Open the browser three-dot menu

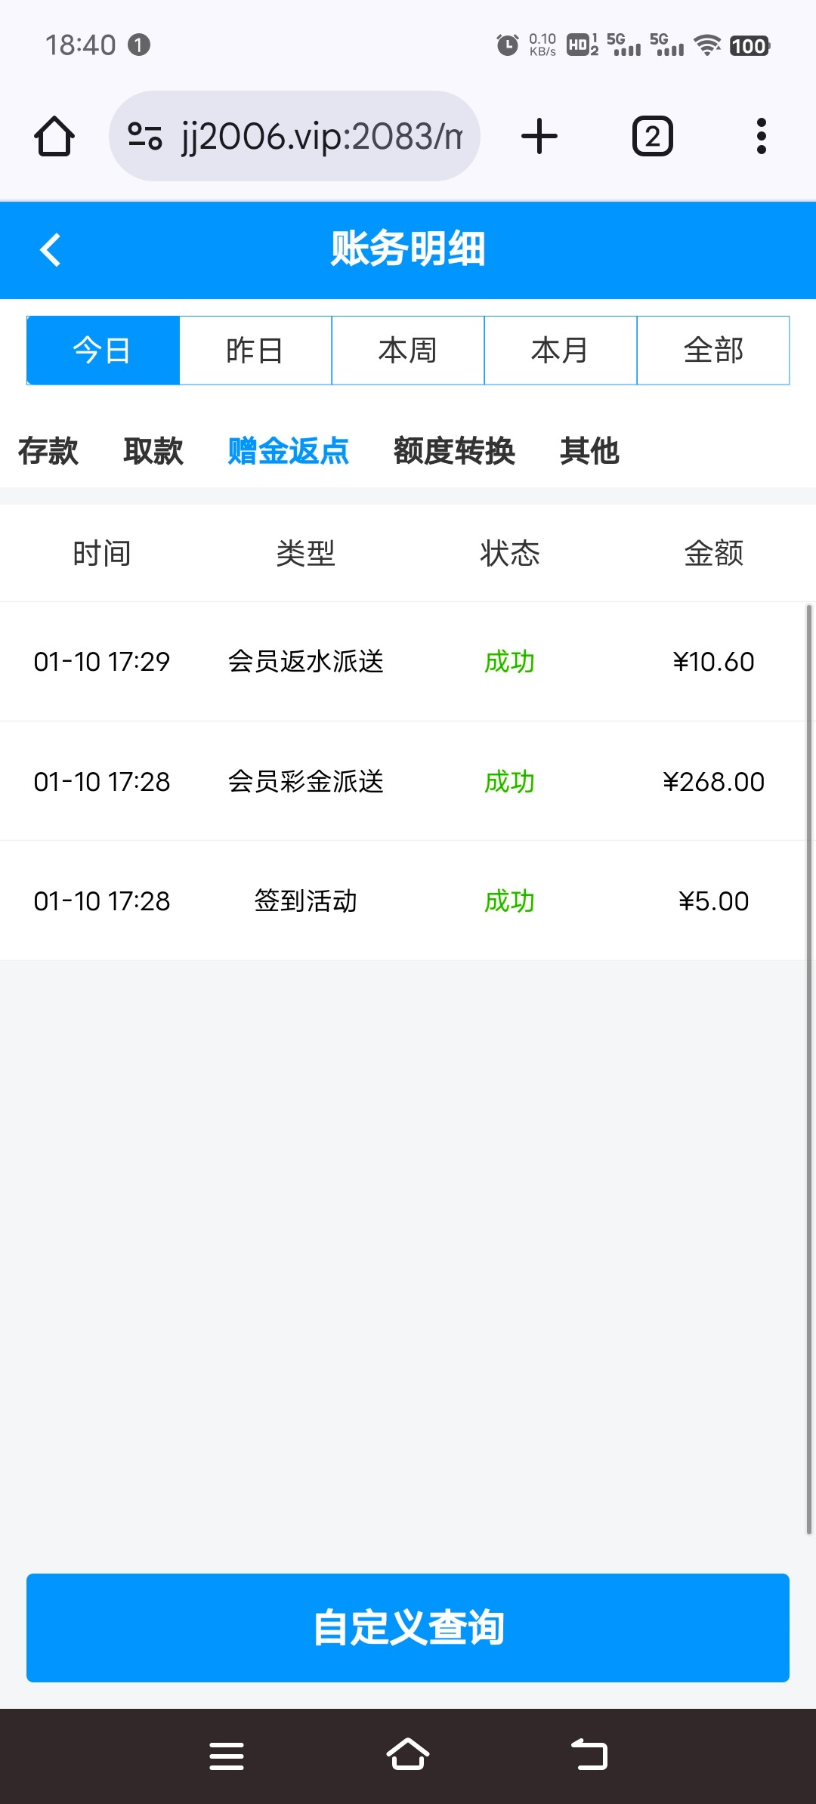(761, 137)
